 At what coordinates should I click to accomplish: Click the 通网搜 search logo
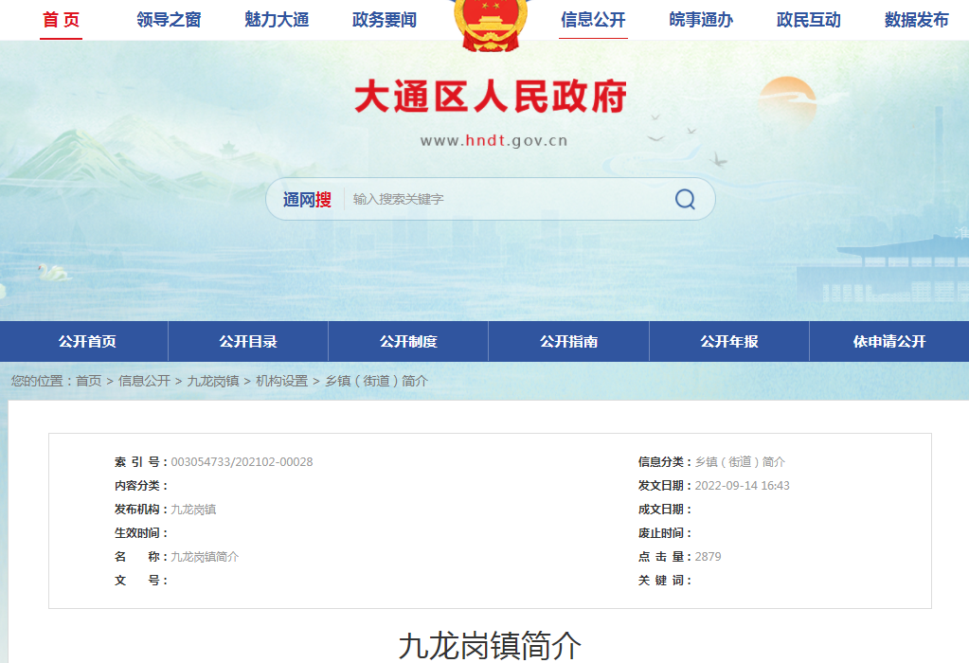(x=307, y=200)
